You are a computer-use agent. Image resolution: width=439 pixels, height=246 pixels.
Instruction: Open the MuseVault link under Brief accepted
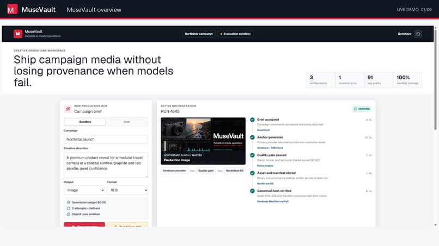[264, 130]
